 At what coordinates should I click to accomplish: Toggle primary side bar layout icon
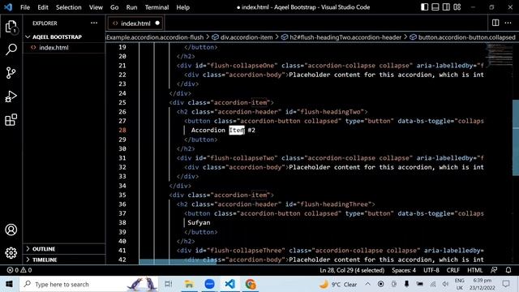pos(424,7)
